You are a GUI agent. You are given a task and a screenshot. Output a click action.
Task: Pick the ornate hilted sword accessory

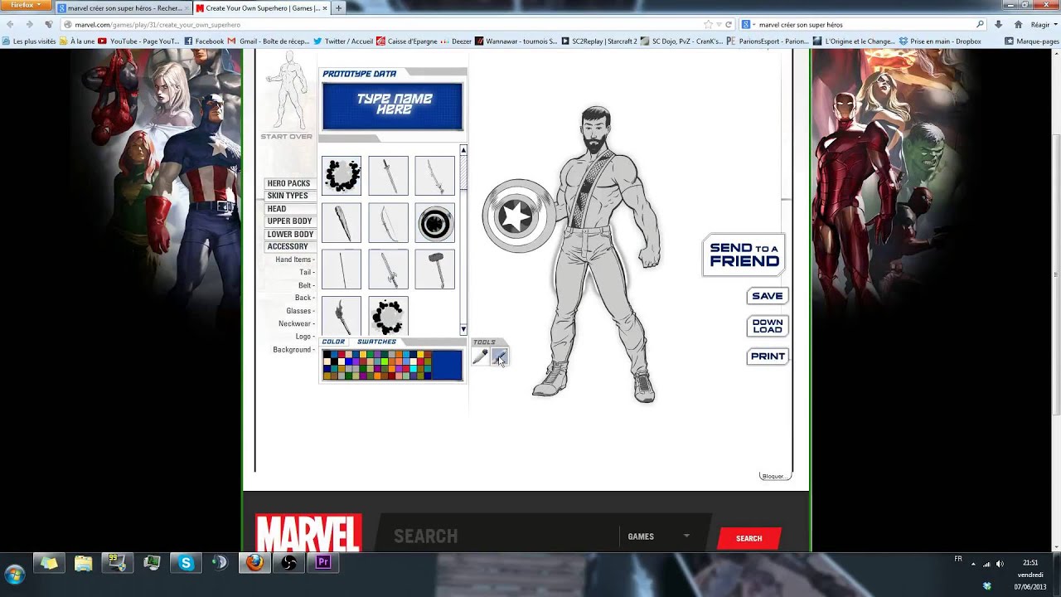point(388,269)
